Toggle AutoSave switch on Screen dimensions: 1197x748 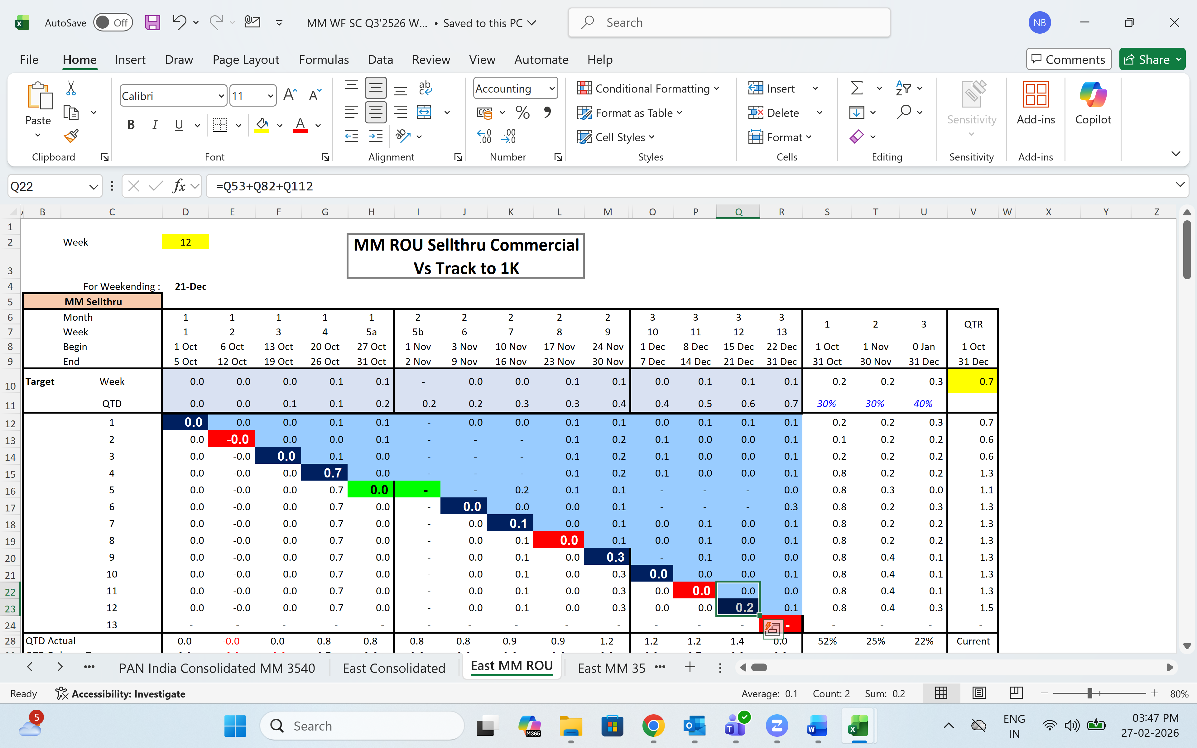click(113, 23)
